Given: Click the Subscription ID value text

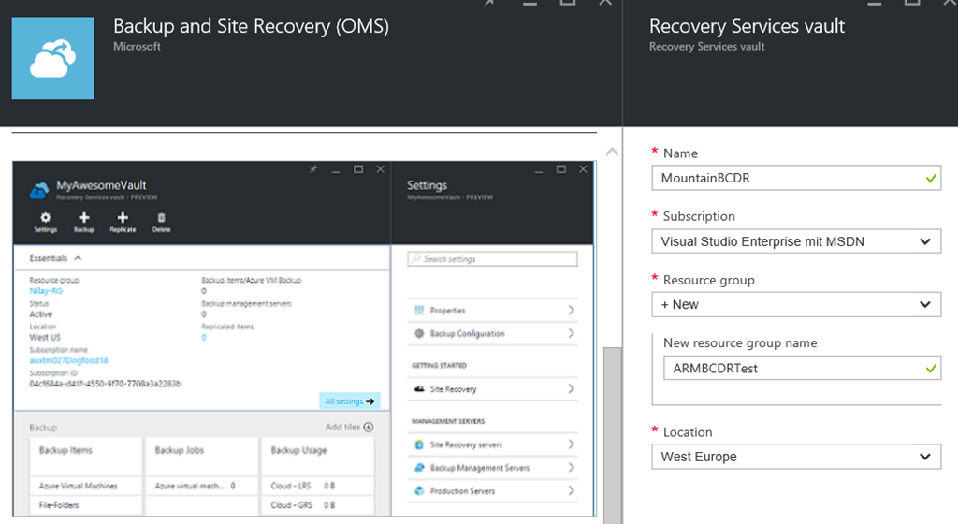Looking at the screenshot, I should pyautogui.click(x=105, y=384).
